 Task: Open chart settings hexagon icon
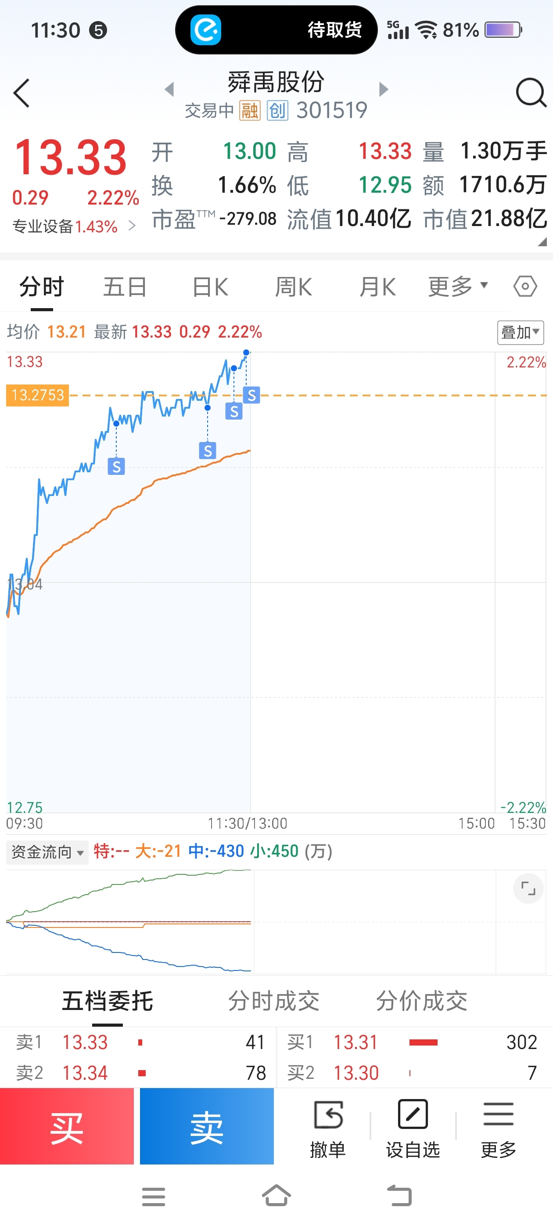click(x=525, y=287)
